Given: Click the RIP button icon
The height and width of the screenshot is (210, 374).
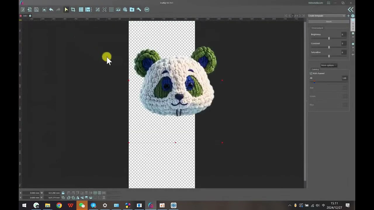Looking at the screenshot, I should pos(147,10).
